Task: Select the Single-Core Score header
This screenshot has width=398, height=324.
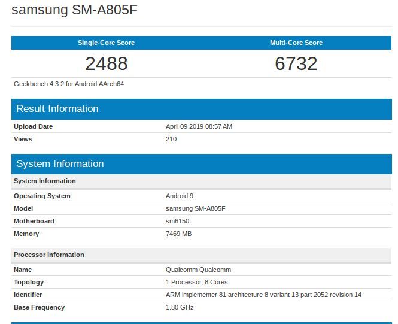Action: [106, 43]
